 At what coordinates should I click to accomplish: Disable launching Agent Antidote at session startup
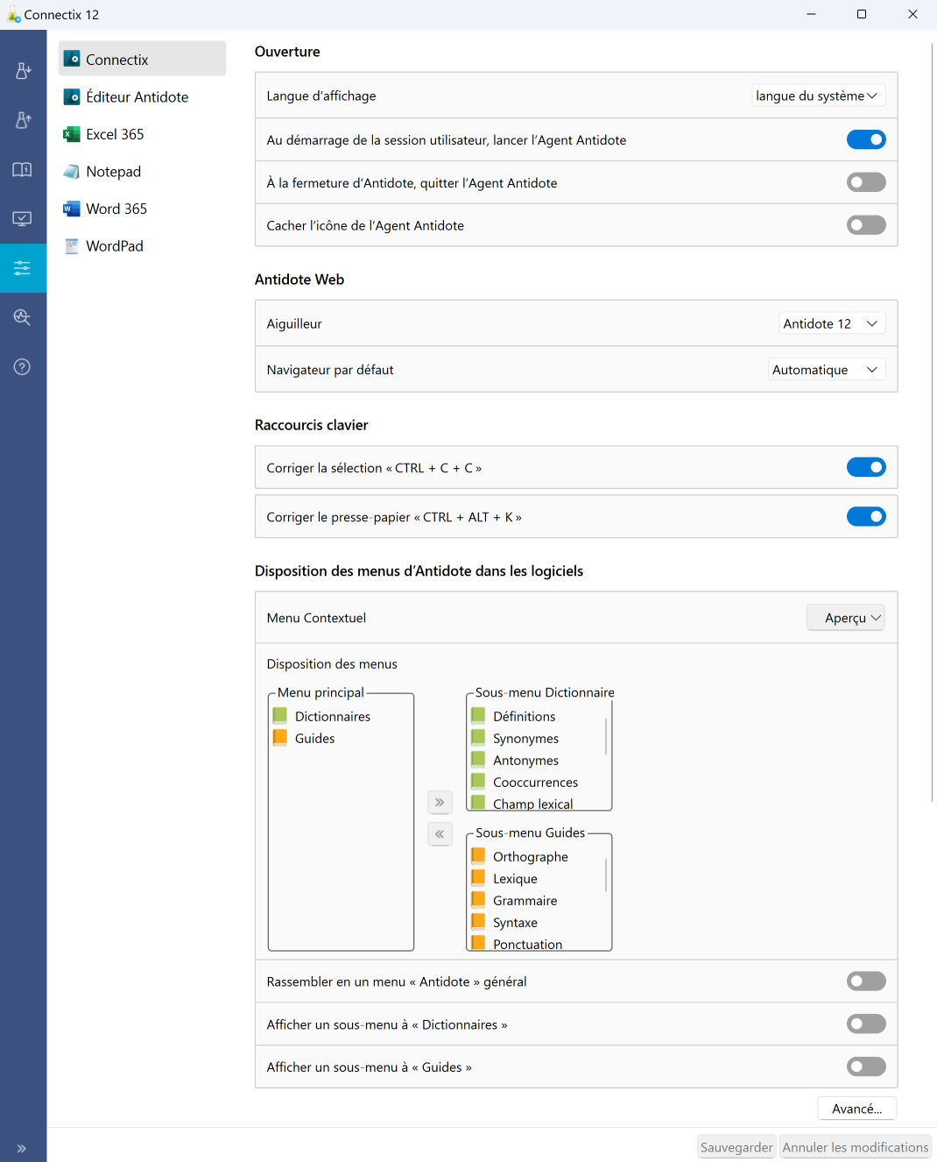[x=865, y=140]
